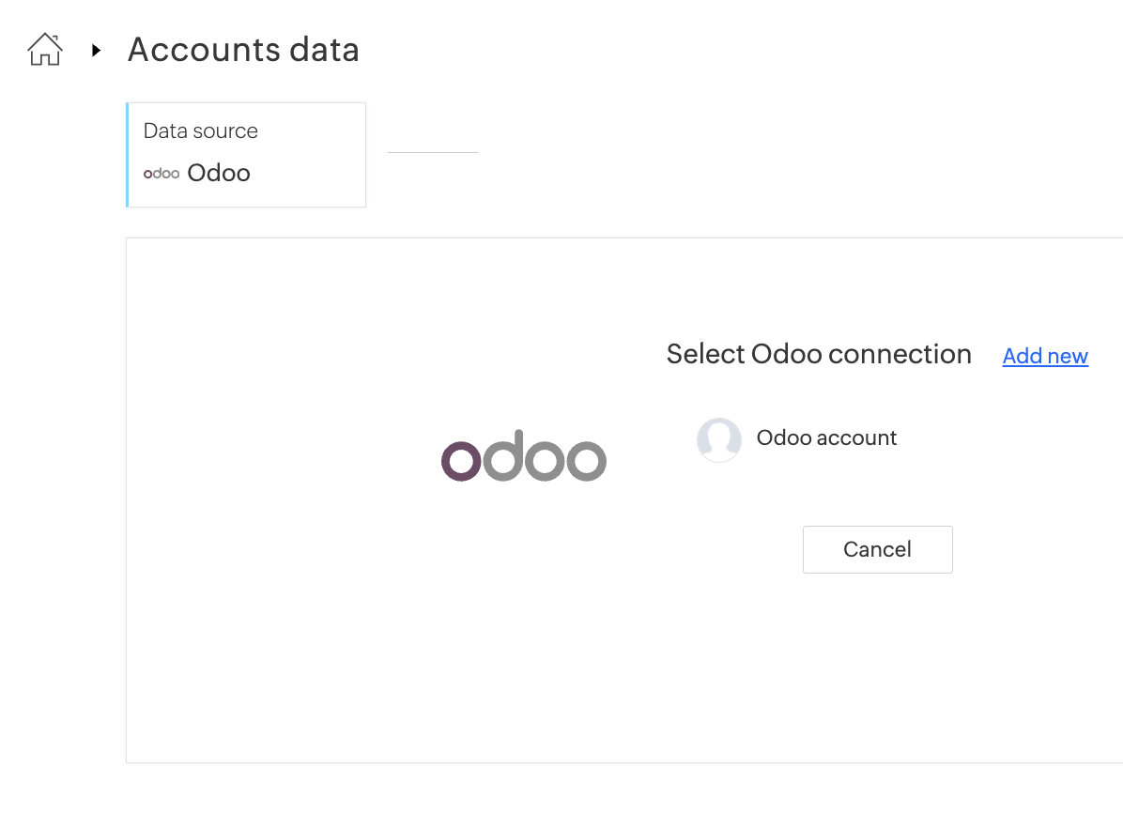Click the step connector line after Data source
Viewport: 1123px width, 828px height.
pyautogui.click(x=432, y=152)
